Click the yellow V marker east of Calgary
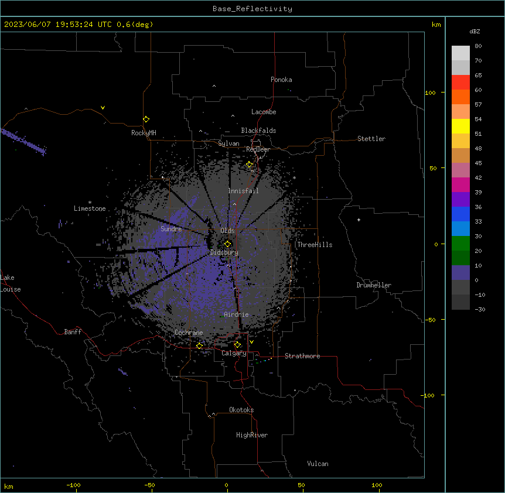The width and height of the screenshot is (505, 493). click(251, 342)
